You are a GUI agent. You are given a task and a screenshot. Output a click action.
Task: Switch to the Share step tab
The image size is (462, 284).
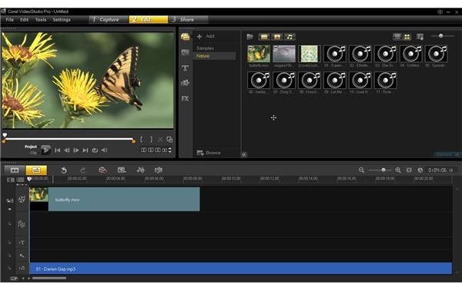coord(188,20)
